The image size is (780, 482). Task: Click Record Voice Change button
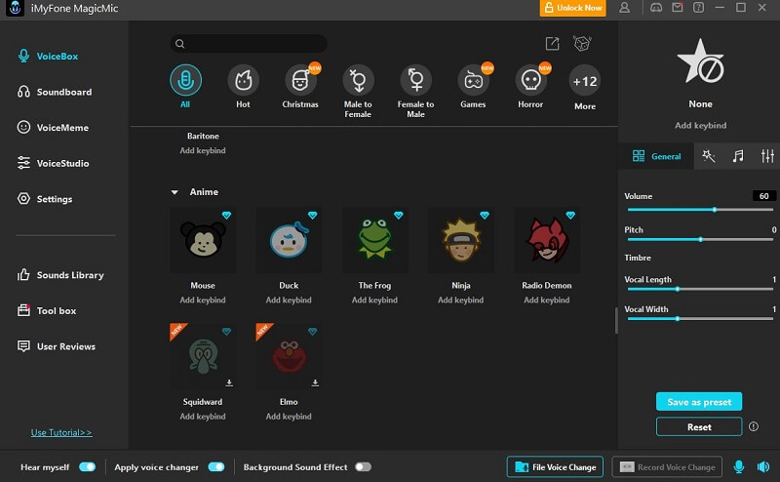[x=667, y=466]
